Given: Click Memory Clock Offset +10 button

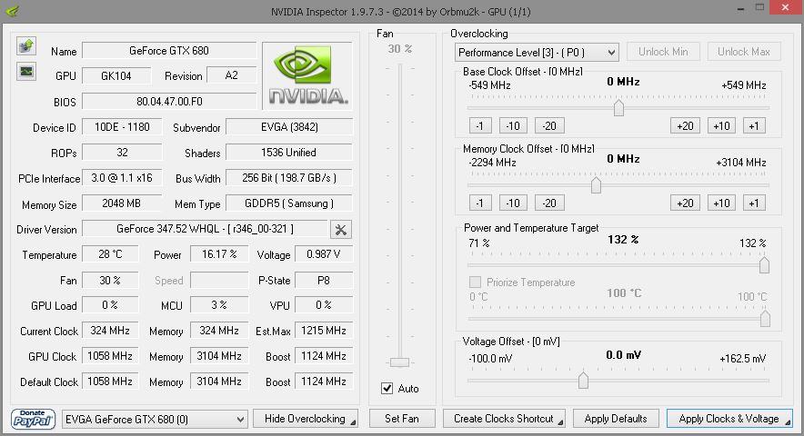Looking at the screenshot, I should point(721,203).
